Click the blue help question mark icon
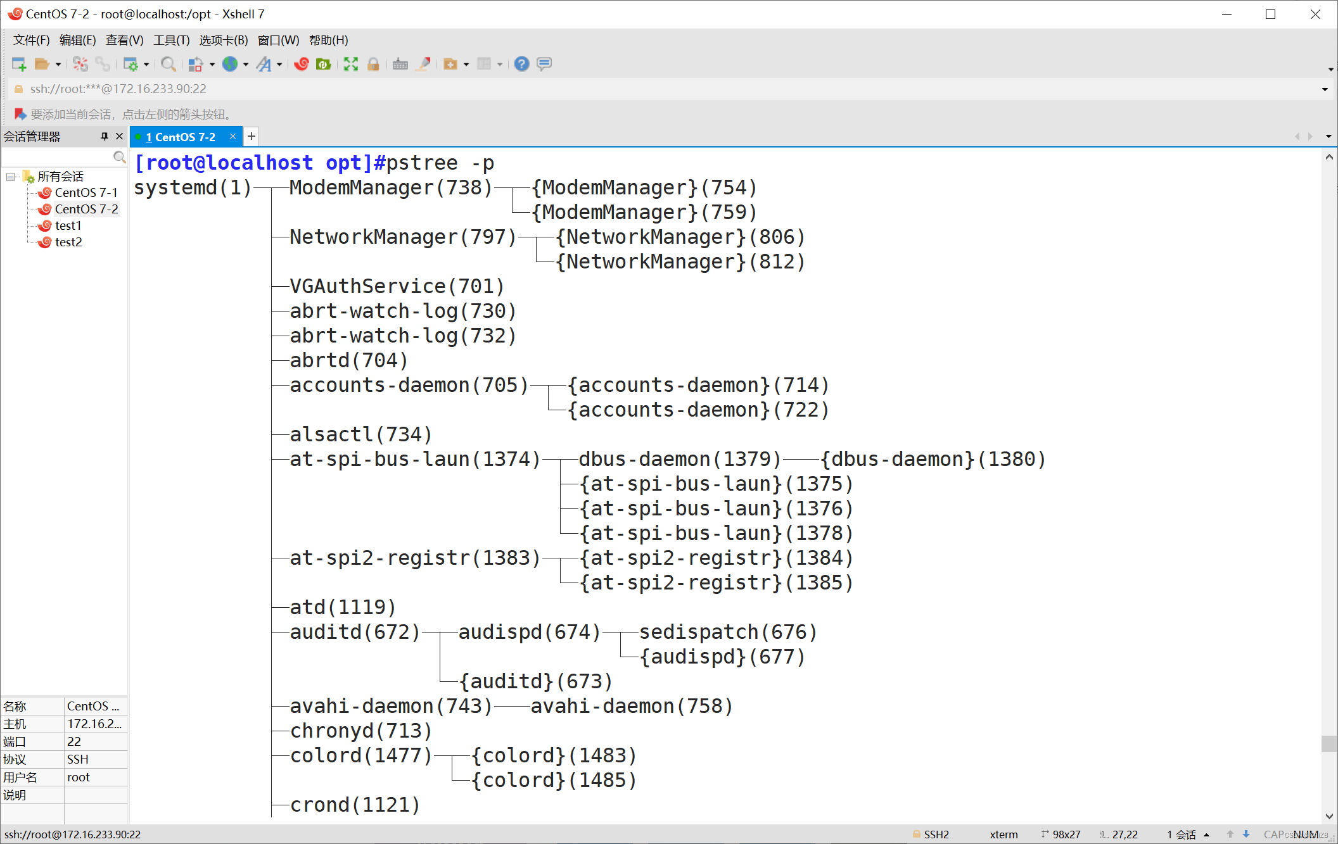The height and width of the screenshot is (844, 1338). pos(521,64)
